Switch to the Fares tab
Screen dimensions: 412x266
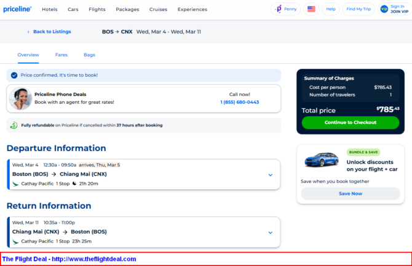tap(61, 55)
